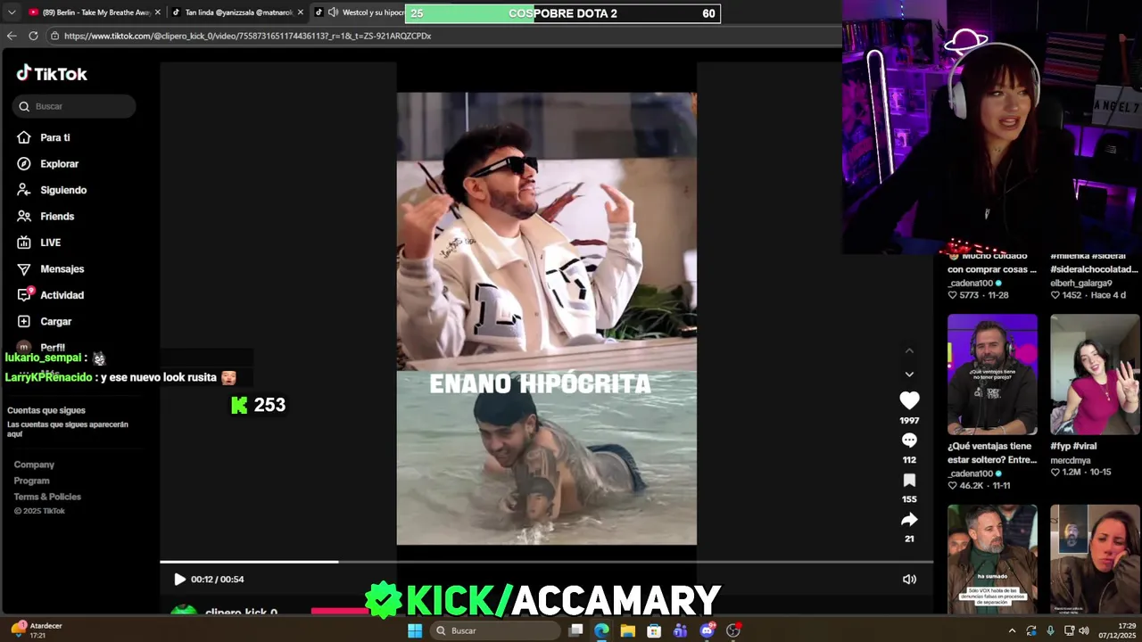Open the Program footer link
The width and height of the screenshot is (1142, 642).
(x=31, y=481)
